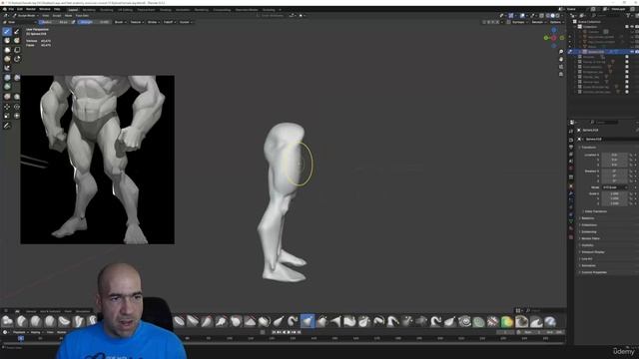Select the Draw sculpt brush tool
Screen dimensions: 639x359
point(7,31)
